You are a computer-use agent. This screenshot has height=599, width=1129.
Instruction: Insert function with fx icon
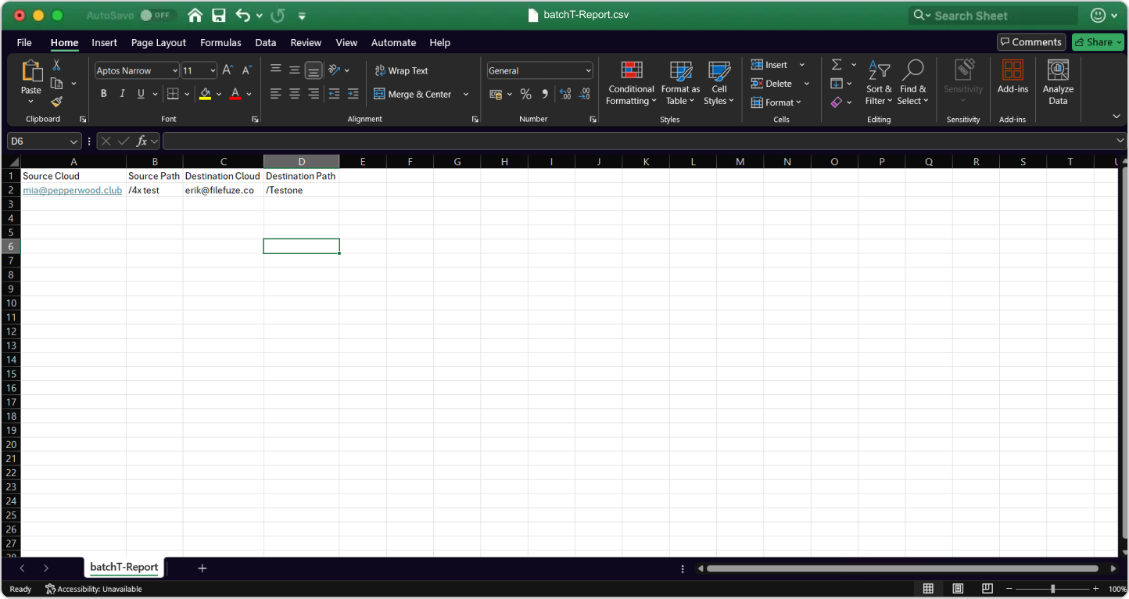pyautogui.click(x=142, y=142)
